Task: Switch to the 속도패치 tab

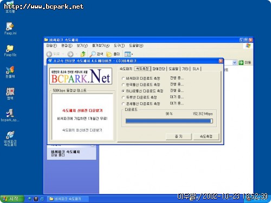Action: 126,69
